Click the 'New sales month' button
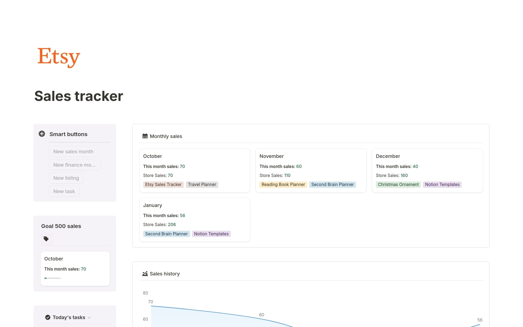 tap(73, 151)
